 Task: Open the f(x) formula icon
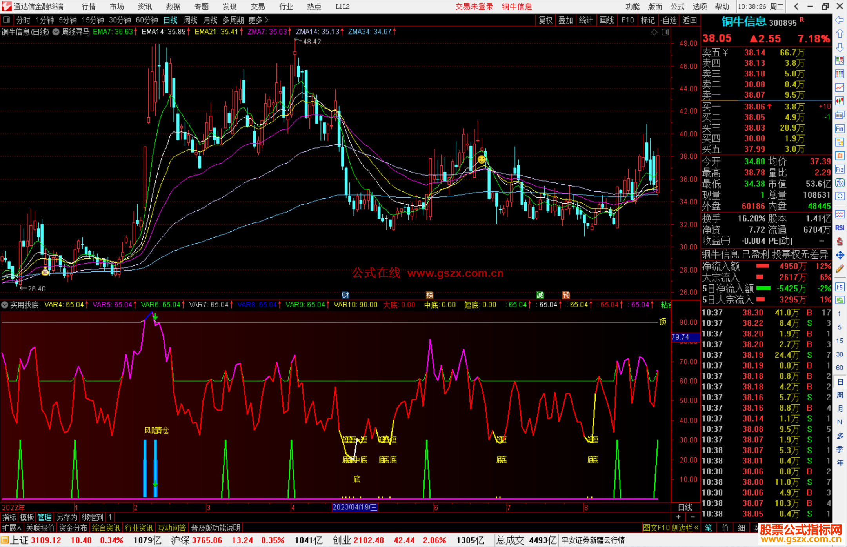pyautogui.click(x=840, y=183)
